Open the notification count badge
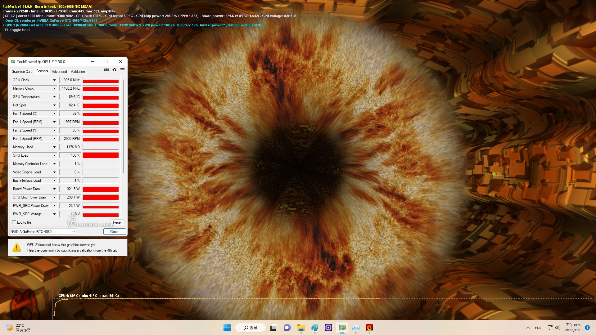 tap(587, 328)
